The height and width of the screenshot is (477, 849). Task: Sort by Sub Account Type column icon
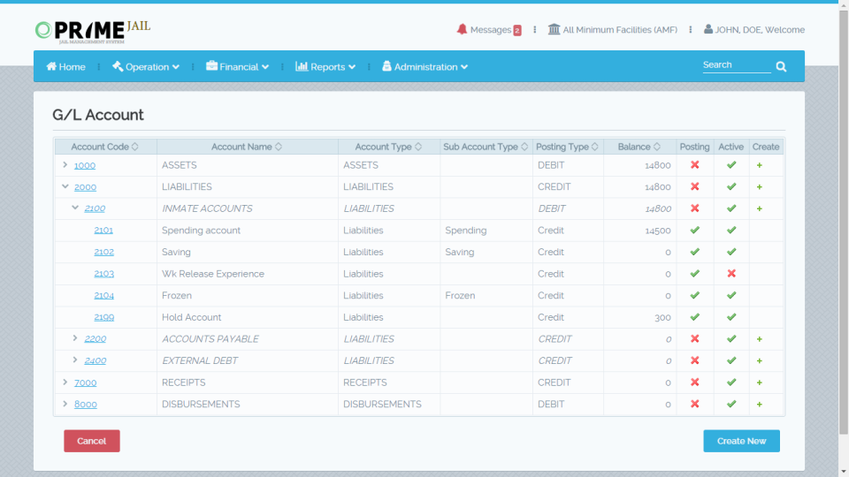(x=524, y=147)
